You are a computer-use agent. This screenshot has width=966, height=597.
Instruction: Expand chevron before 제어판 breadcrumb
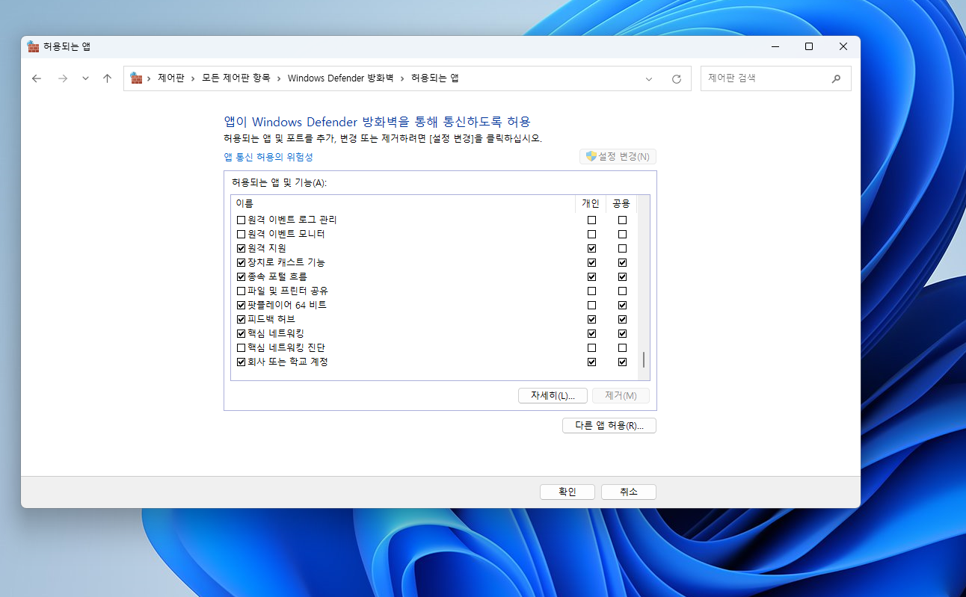(x=149, y=78)
